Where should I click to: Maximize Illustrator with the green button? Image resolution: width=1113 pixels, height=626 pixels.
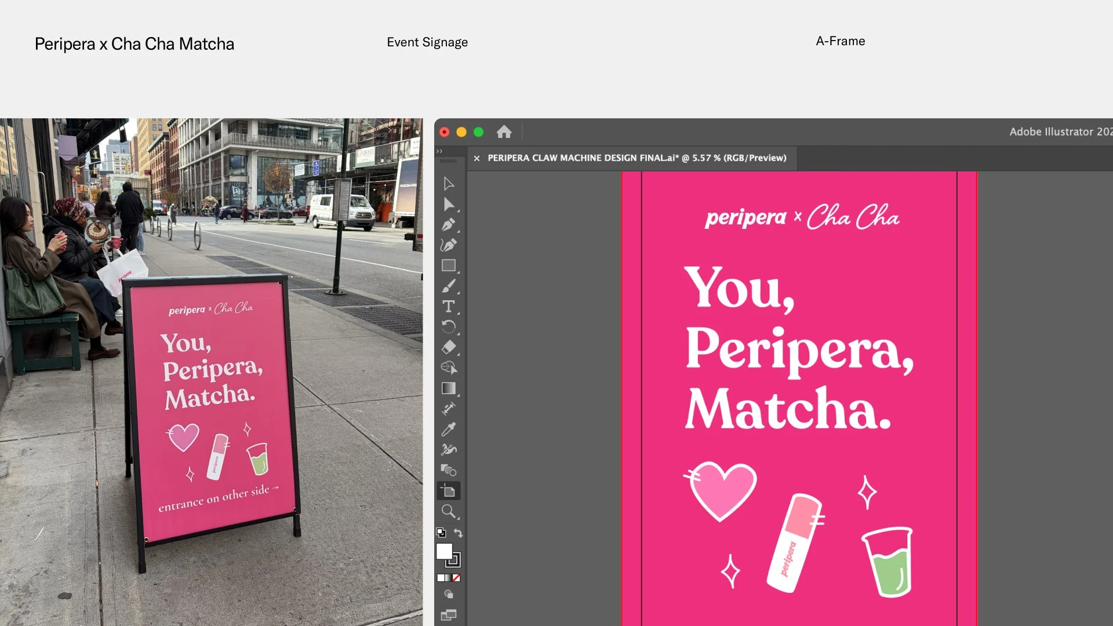click(x=478, y=132)
